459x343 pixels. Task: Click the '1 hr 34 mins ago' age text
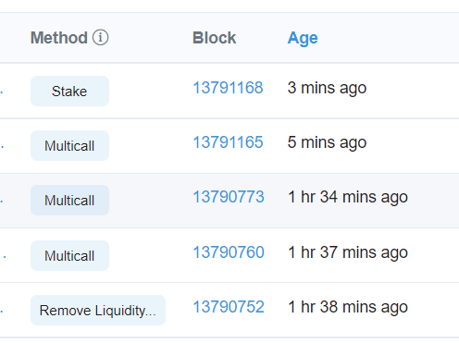pos(348,198)
